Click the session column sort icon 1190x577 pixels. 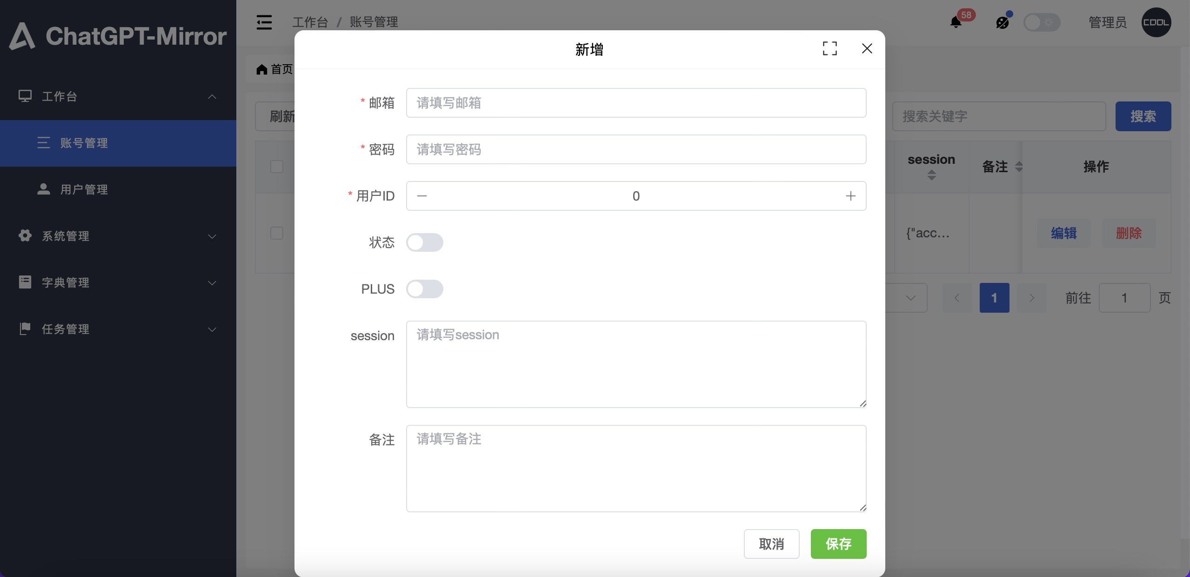point(931,175)
